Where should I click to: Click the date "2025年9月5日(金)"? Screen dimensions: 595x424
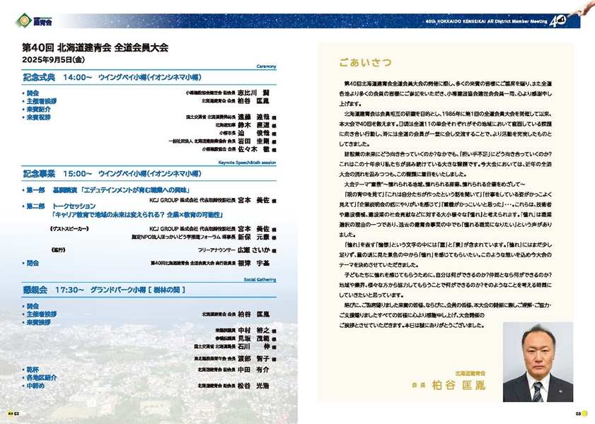[53, 59]
